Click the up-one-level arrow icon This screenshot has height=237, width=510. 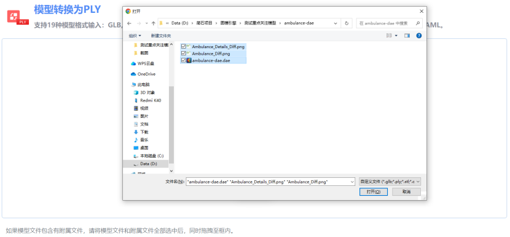(153, 23)
